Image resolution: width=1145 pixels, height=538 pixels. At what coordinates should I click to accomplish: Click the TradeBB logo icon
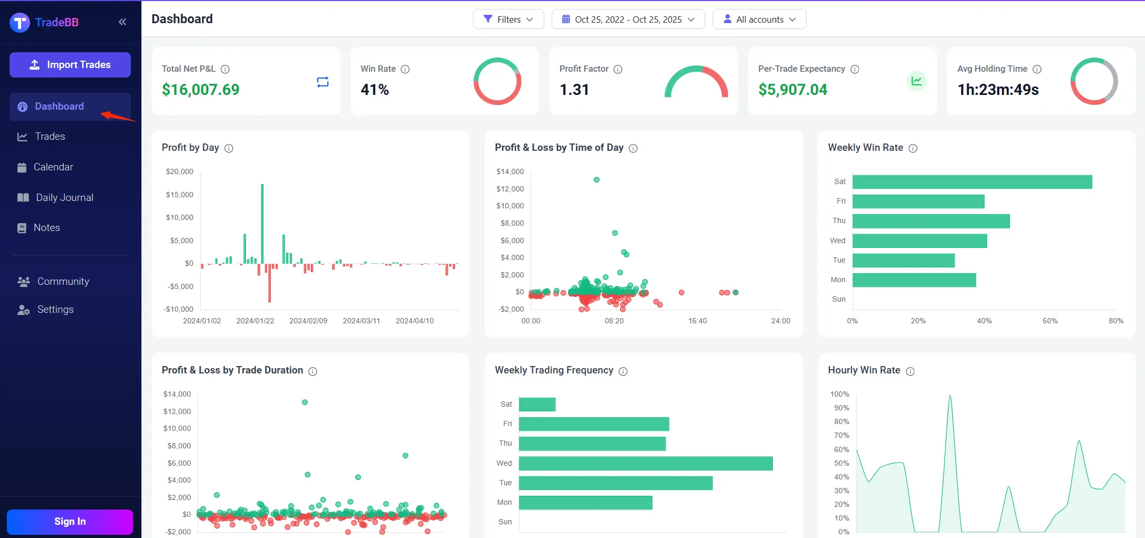pos(20,22)
